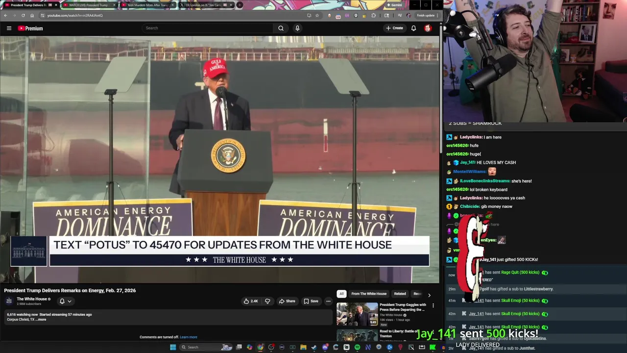Click the YouTube search field
Image resolution: width=627 pixels, height=353 pixels.
tap(208, 28)
